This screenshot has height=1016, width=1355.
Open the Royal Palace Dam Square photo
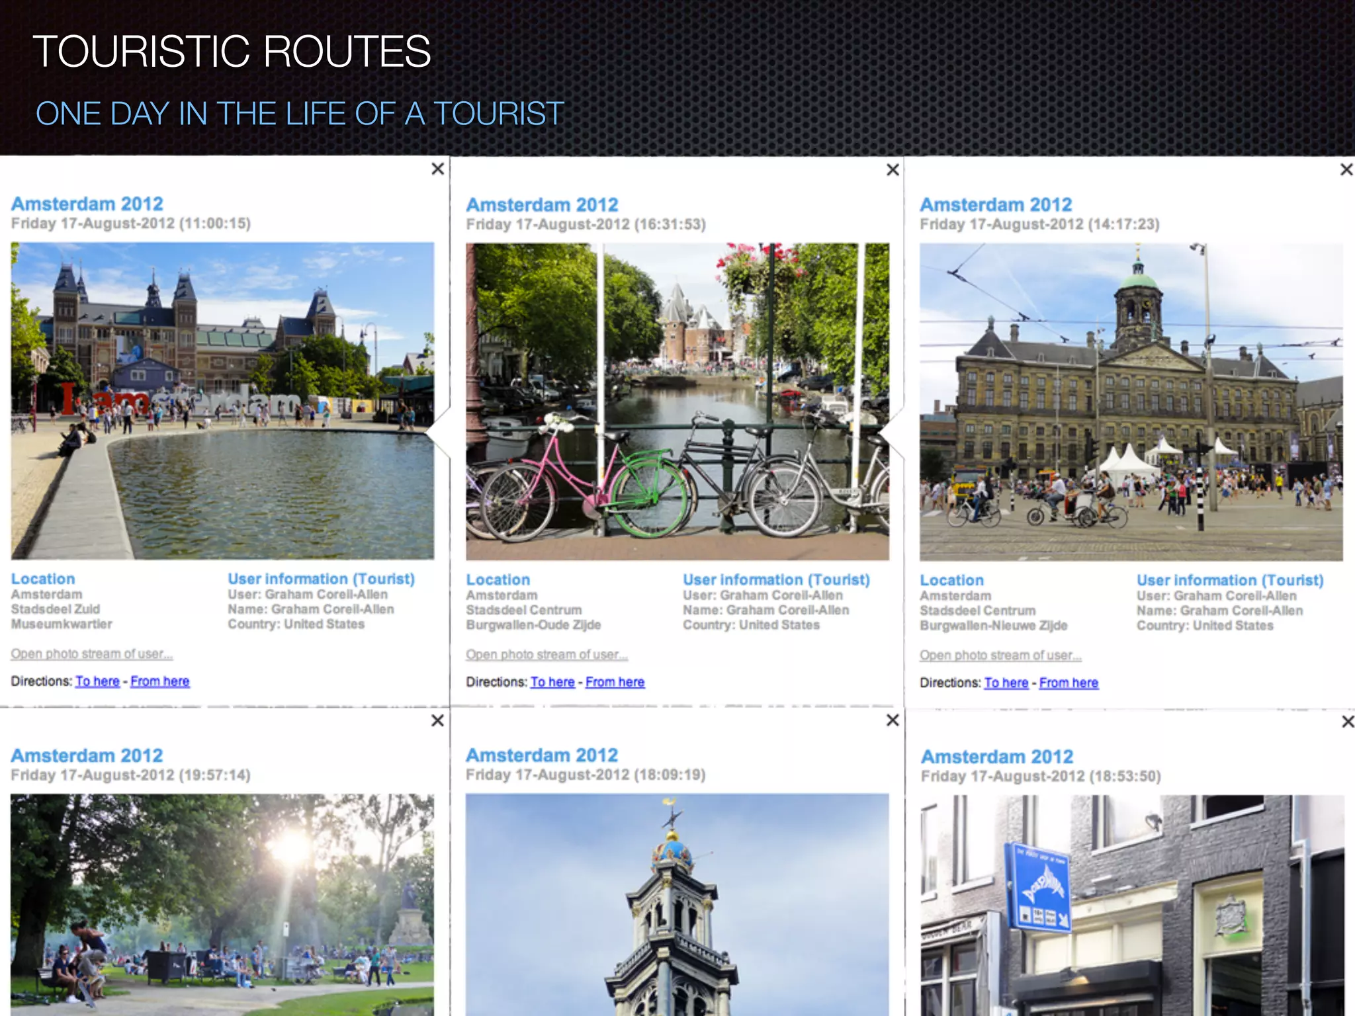[1131, 402]
